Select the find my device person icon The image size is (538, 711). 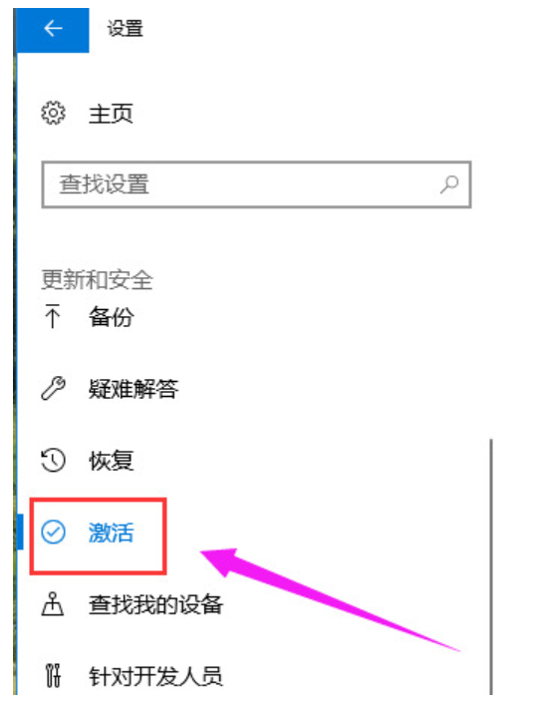click(x=53, y=604)
